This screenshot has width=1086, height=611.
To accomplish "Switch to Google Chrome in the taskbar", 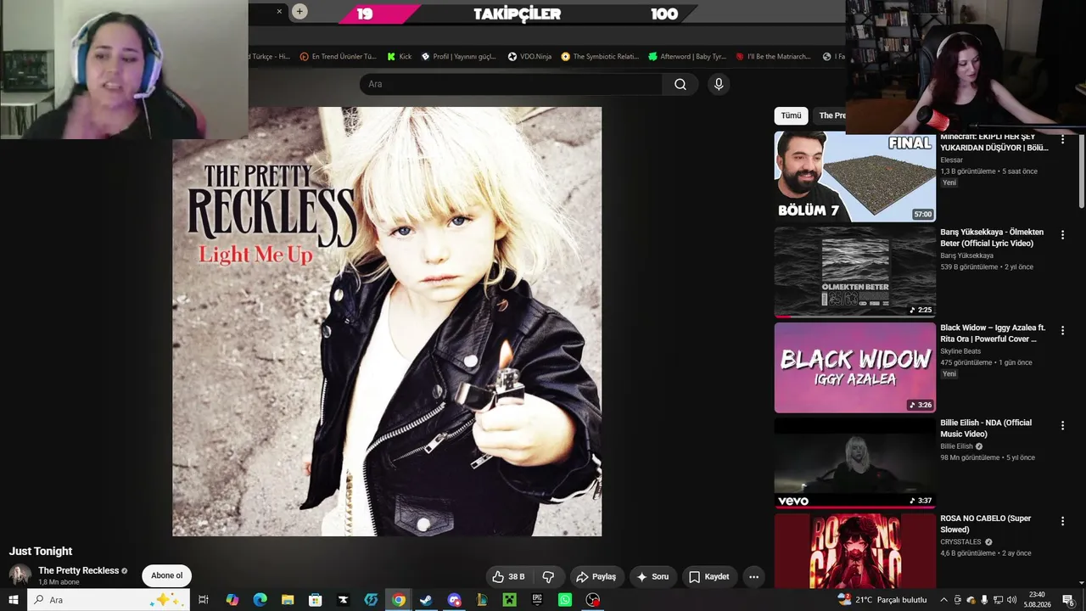I will [x=398, y=600].
